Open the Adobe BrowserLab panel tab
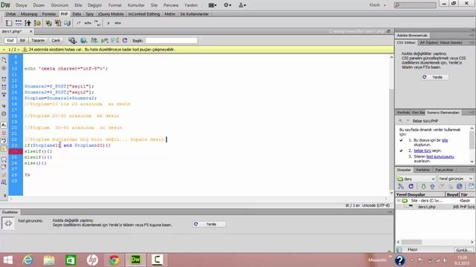Viewport: 476px width, 267px height. pos(412,36)
